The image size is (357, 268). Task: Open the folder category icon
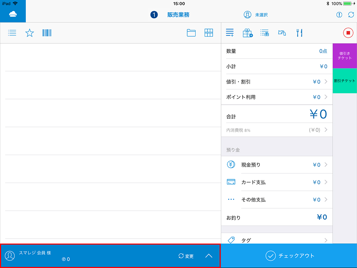click(x=191, y=33)
